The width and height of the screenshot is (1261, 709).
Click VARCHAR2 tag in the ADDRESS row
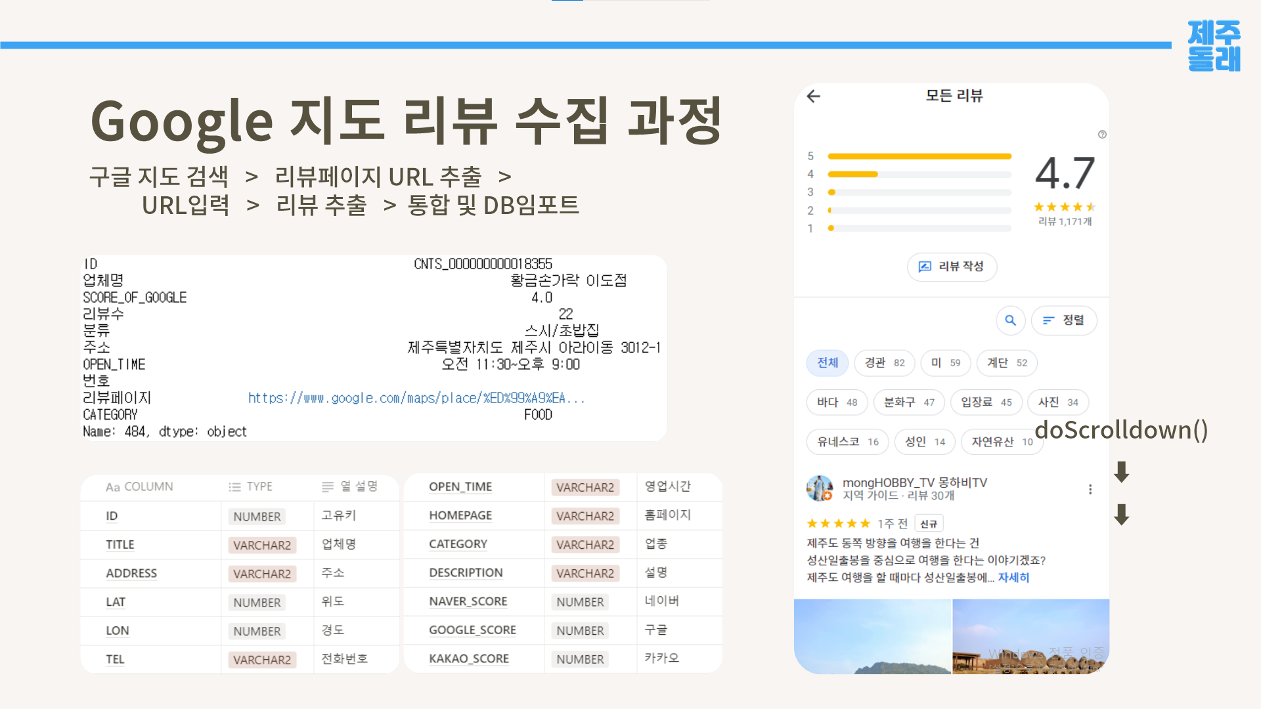point(262,574)
